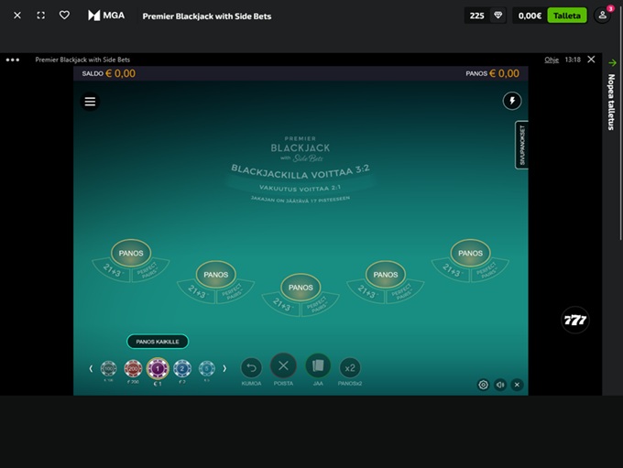Select the purple €1 chip
The image size is (623, 468).
coord(158,368)
